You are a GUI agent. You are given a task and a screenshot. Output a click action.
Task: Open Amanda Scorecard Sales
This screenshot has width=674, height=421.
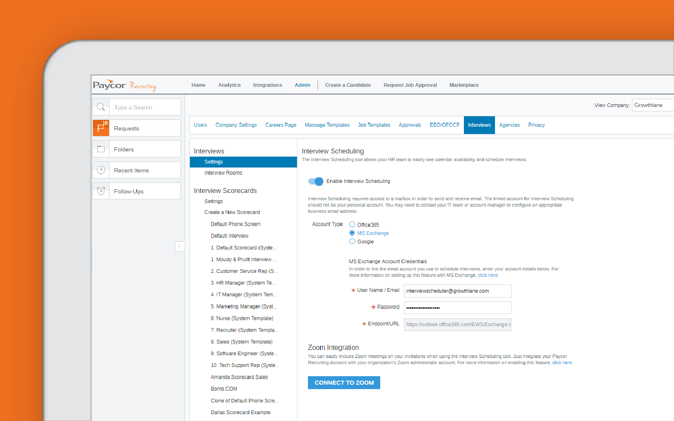tap(239, 377)
